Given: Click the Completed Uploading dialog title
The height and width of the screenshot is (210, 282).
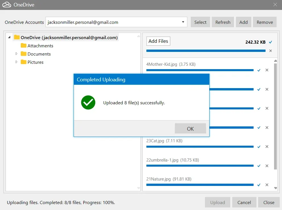Looking at the screenshot, I should pos(101,79).
